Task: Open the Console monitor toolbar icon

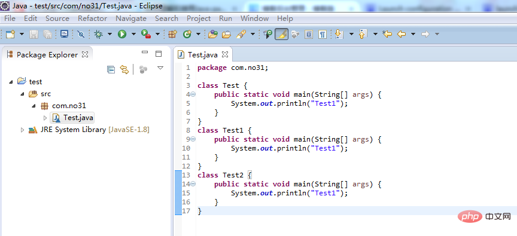Action: (64, 34)
